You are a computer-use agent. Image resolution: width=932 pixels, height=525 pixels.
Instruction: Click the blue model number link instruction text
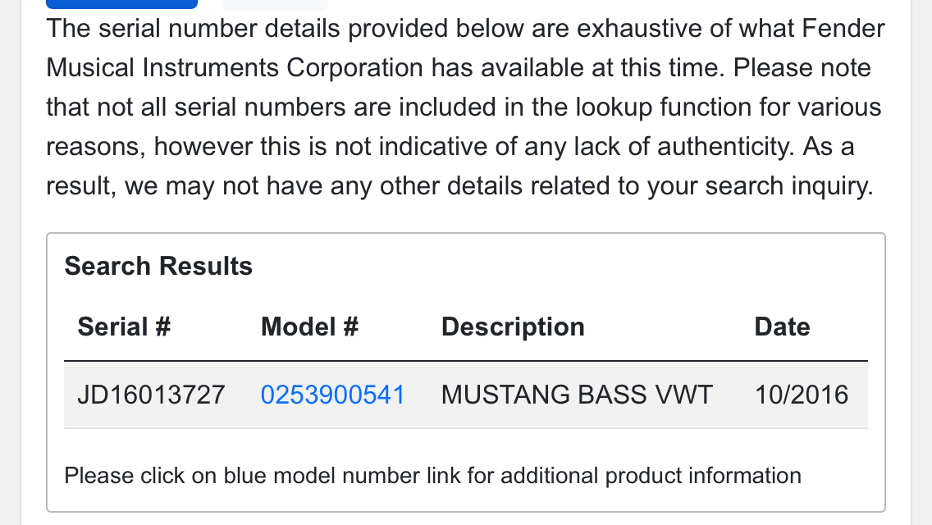[x=432, y=475]
